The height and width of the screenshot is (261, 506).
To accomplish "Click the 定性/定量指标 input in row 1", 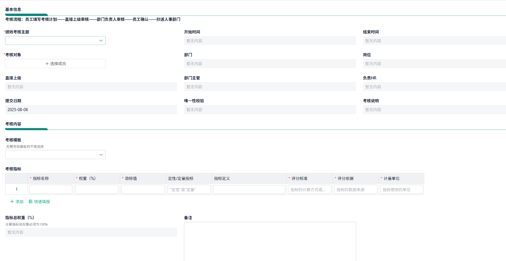I will click(189, 189).
